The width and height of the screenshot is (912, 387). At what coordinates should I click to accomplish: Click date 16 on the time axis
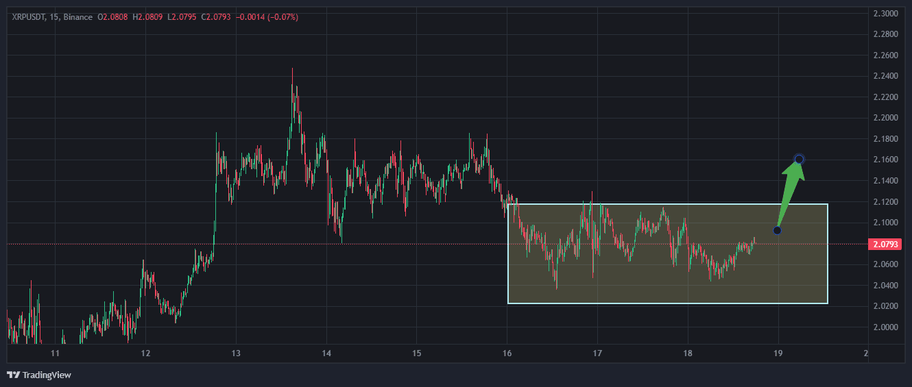(507, 353)
